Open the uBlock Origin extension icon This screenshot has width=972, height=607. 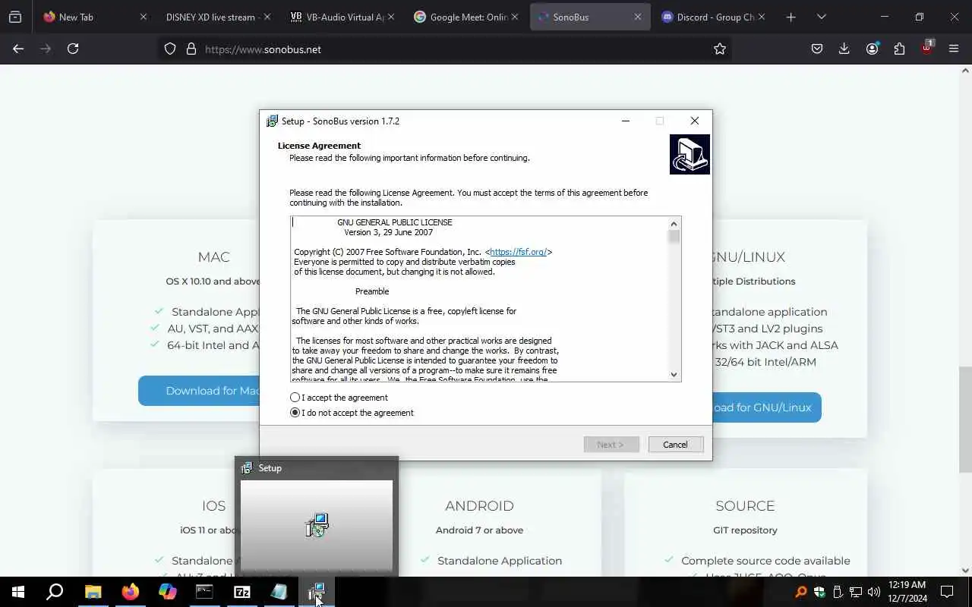coord(926,49)
